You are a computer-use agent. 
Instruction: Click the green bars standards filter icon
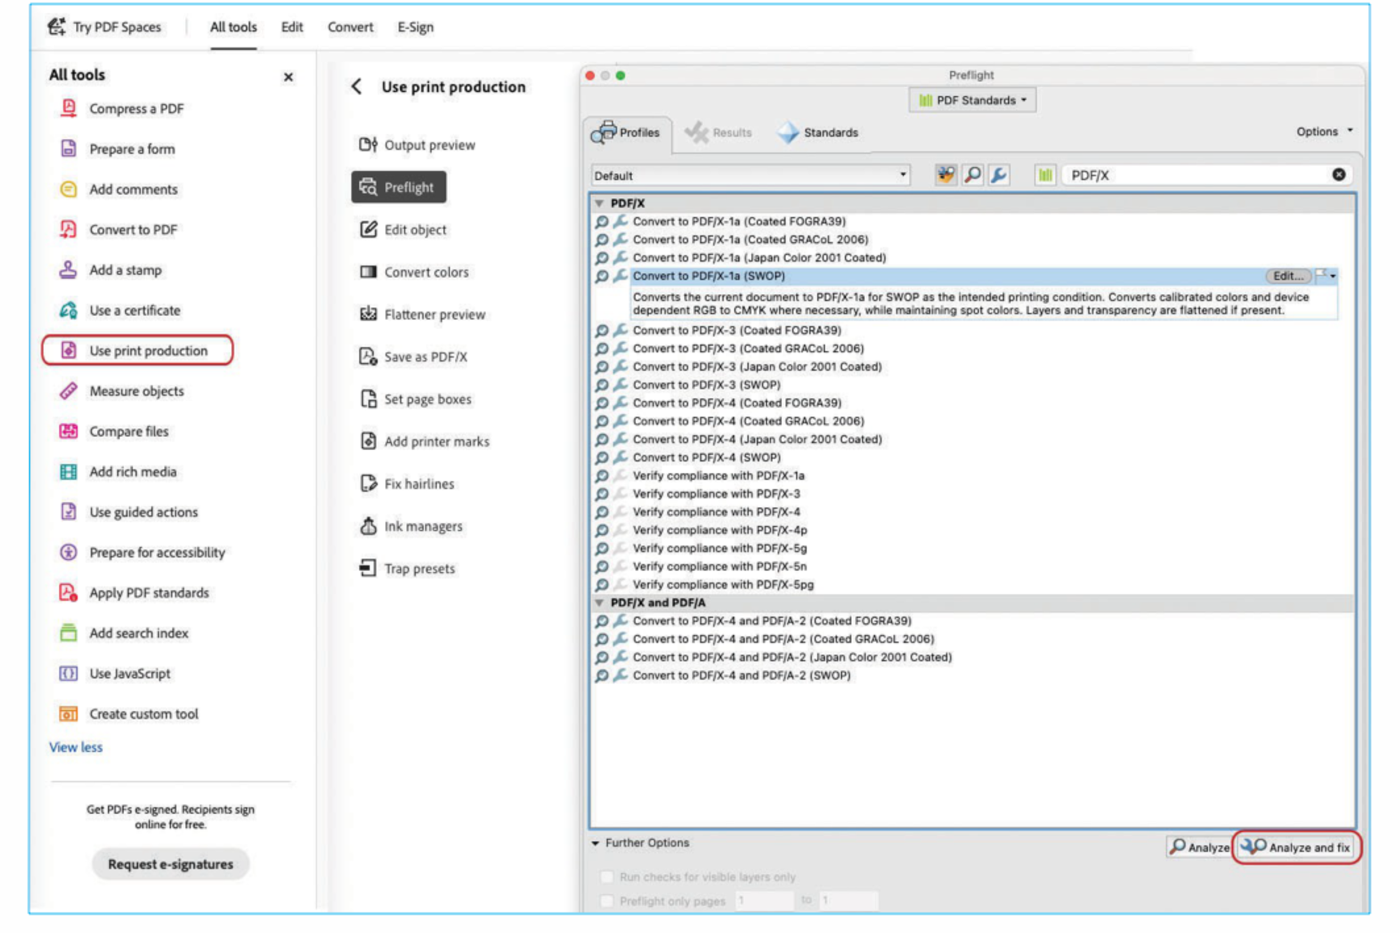pos(1044,175)
